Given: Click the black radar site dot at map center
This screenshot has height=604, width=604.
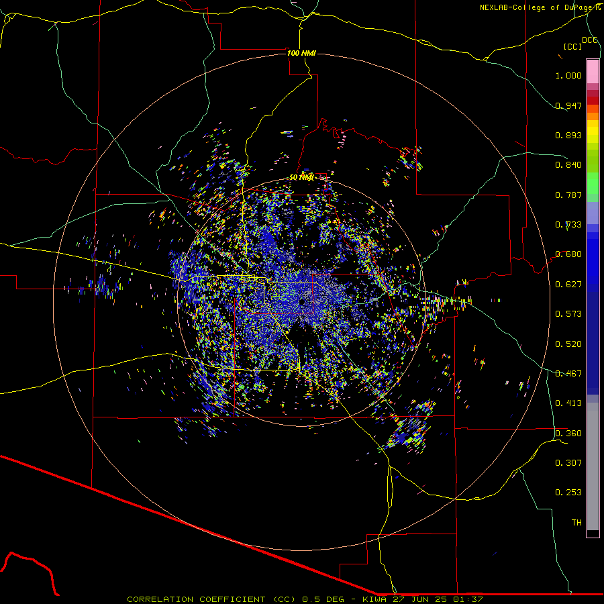Looking at the screenshot, I should pyautogui.click(x=302, y=302).
